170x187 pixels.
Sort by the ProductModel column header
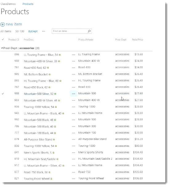coord(86,40)
